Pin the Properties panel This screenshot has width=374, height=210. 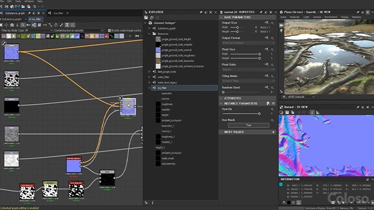261,12
